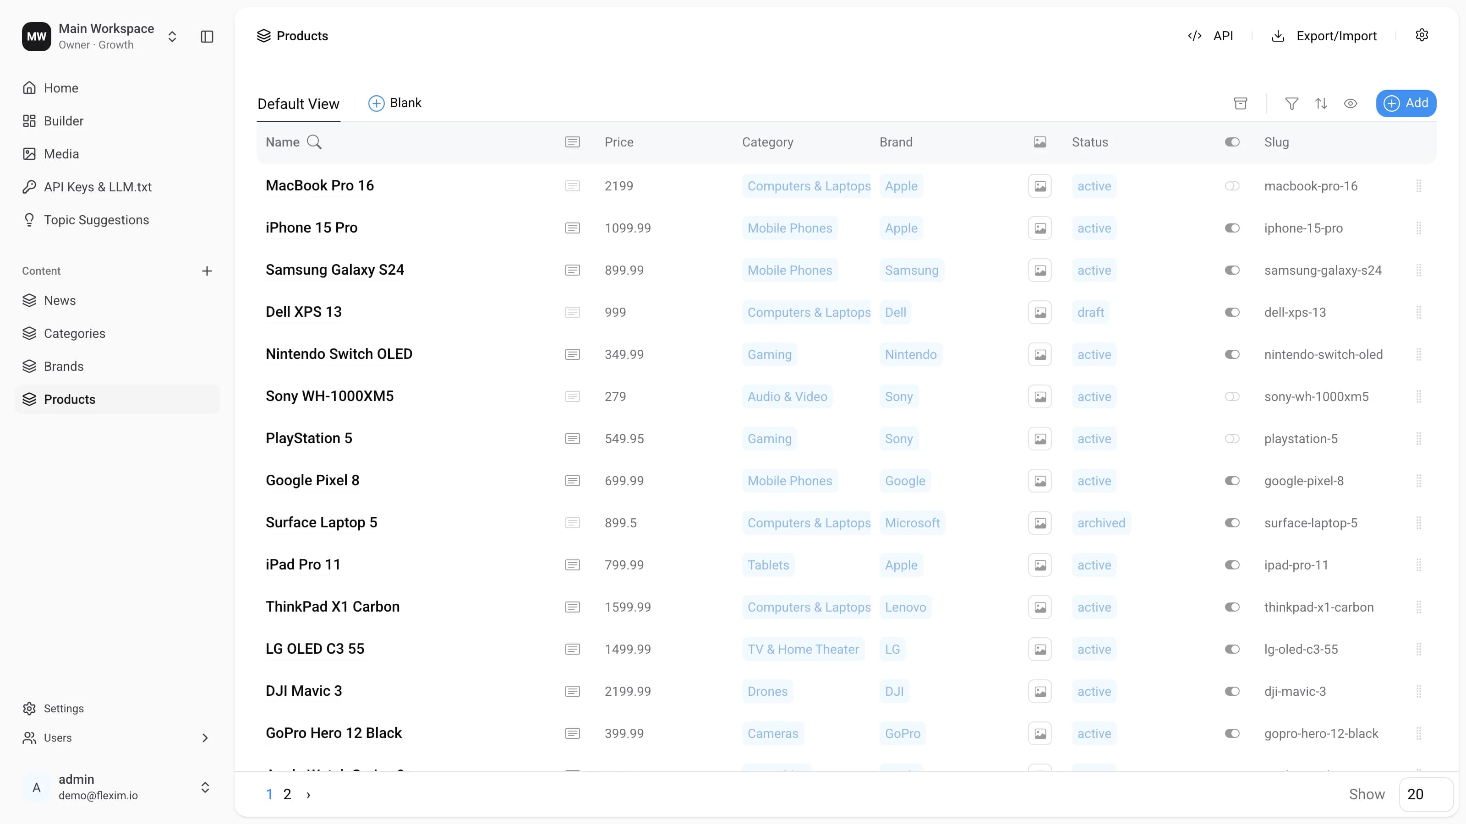This screenshot has width=1466, height=824.
Task: Open the API code icon
Action: 1194,36
